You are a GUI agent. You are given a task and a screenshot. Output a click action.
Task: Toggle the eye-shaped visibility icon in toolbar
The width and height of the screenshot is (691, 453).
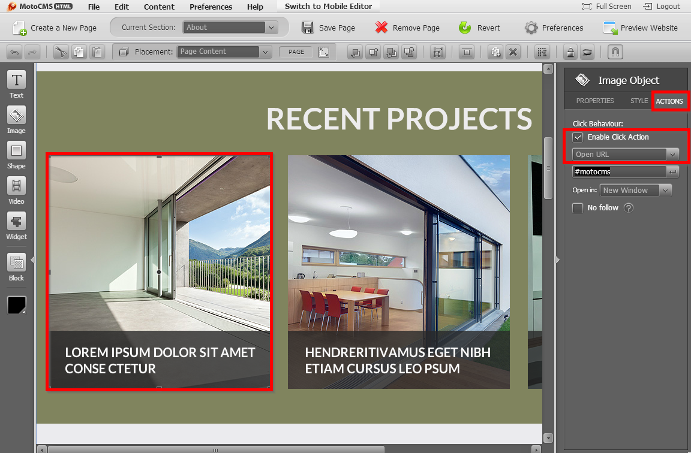click(587, 52)
